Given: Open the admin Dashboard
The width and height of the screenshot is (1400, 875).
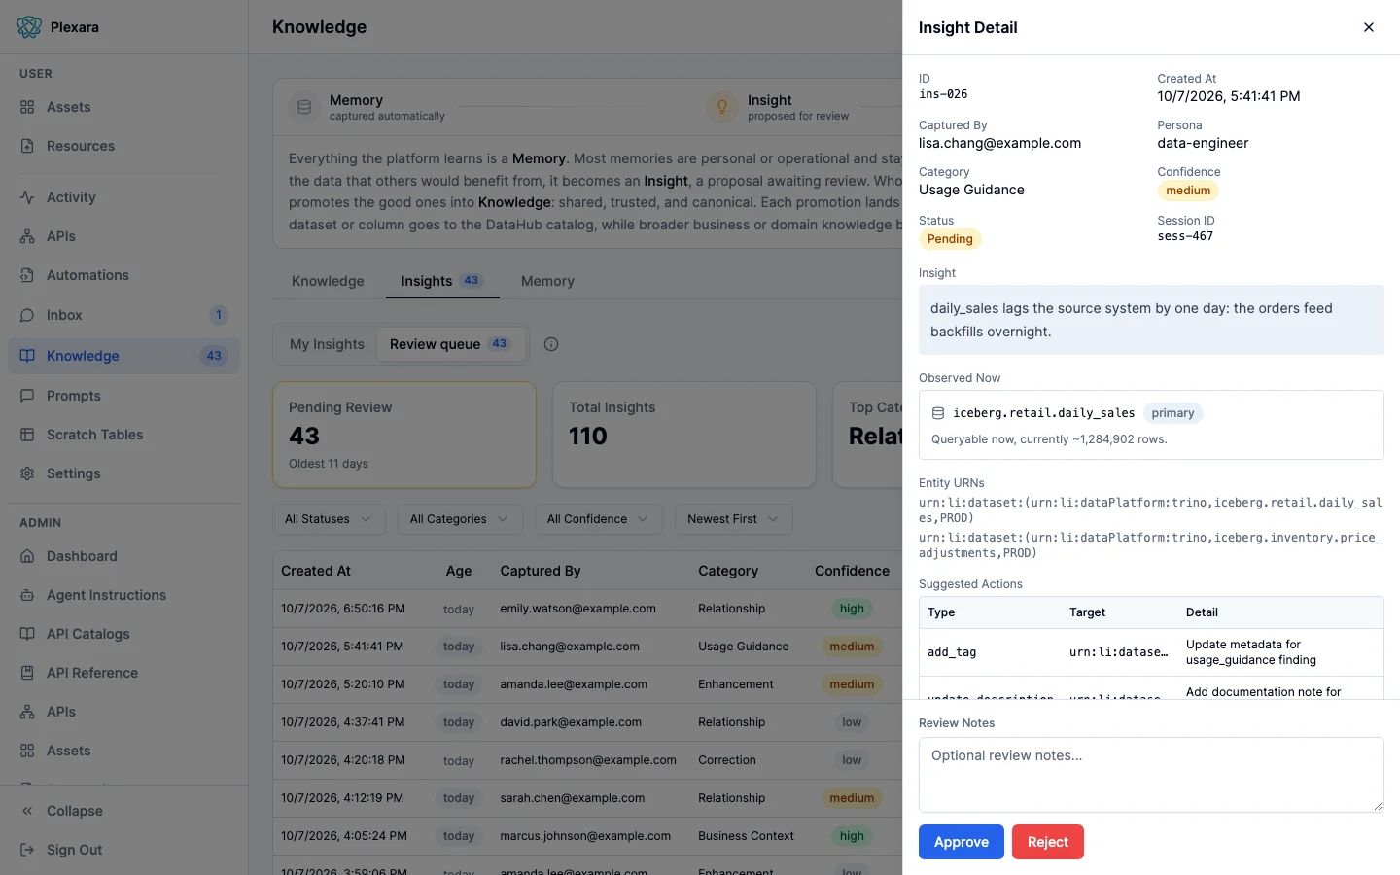Looking at the screenshot, I should tap(123, 556).
